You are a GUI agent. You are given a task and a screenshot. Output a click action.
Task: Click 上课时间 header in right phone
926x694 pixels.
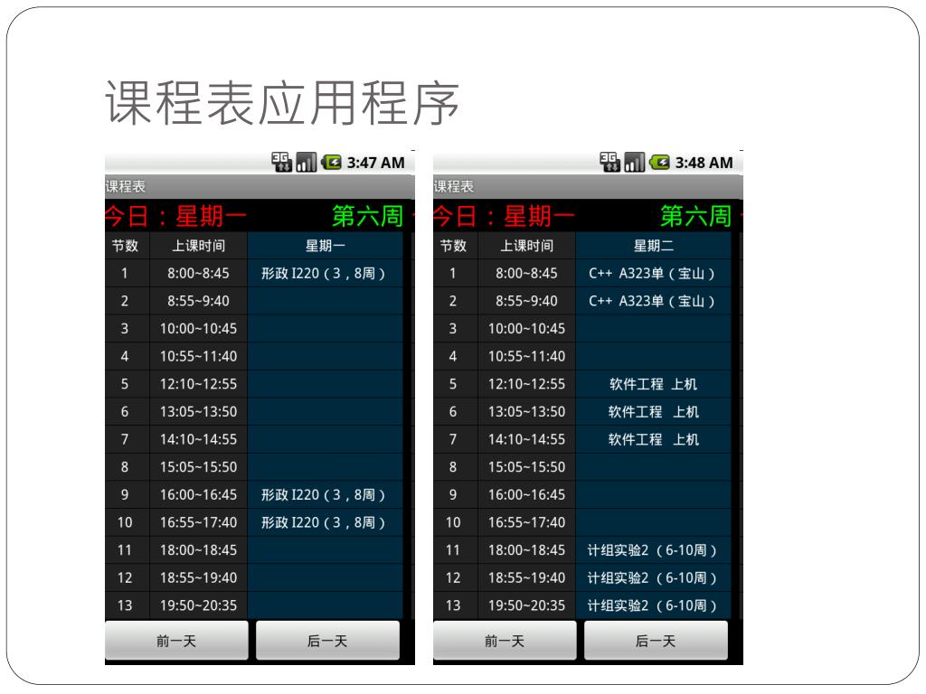527,246
